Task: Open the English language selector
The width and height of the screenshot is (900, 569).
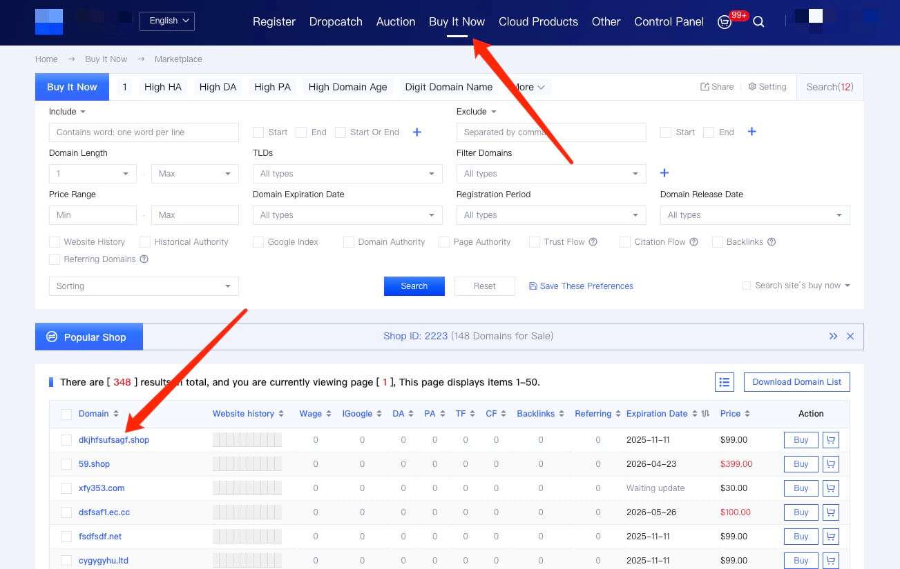Action: [x=166, y=21]
